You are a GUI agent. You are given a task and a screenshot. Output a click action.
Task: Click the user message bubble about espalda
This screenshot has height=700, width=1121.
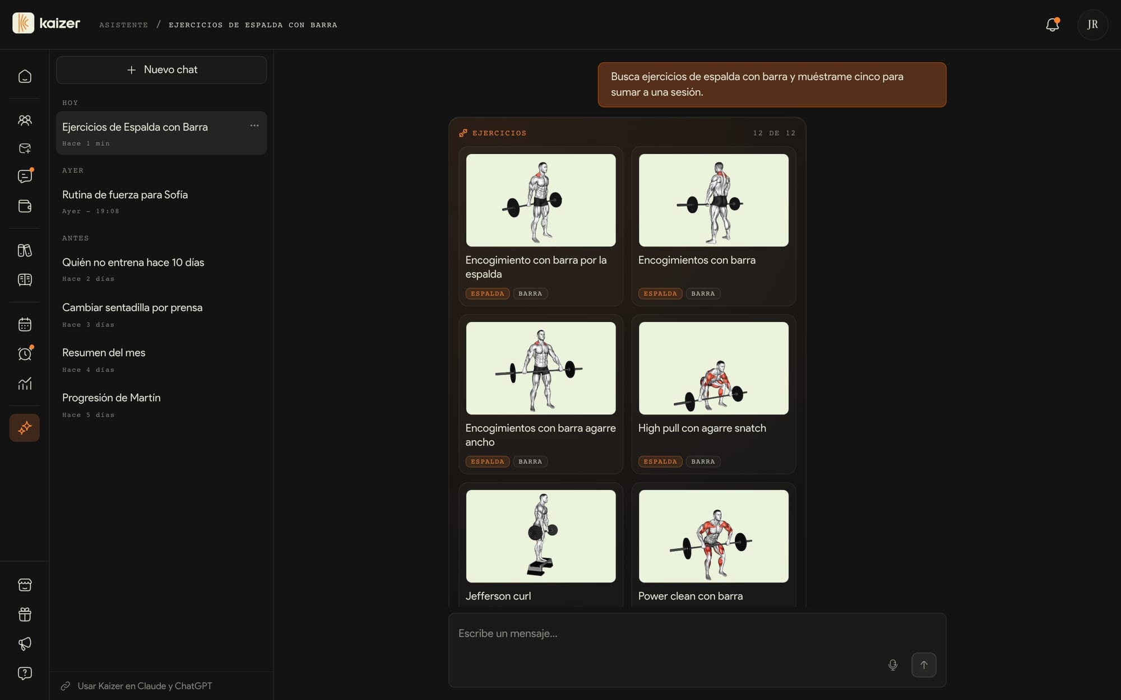point(772,85)
